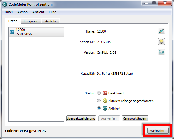Image resolution: width=174 pixels, height=139 pixels.
Task: Click the red Deaktiviert status icon
Action: (x=105, y=93)
